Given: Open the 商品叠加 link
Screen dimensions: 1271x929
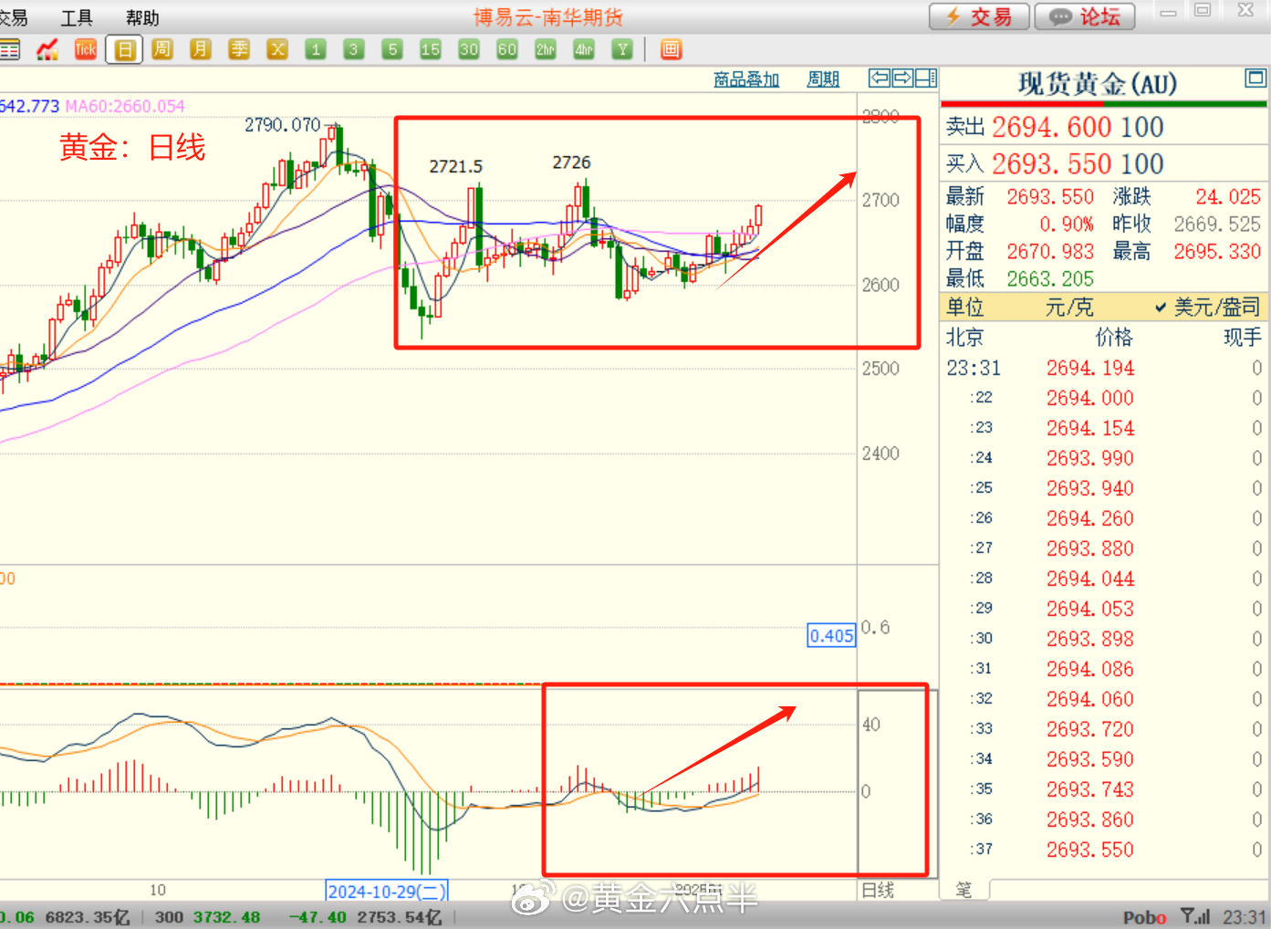Looking at the screenshot, I should pyautogui.click(x=746, y=79).
